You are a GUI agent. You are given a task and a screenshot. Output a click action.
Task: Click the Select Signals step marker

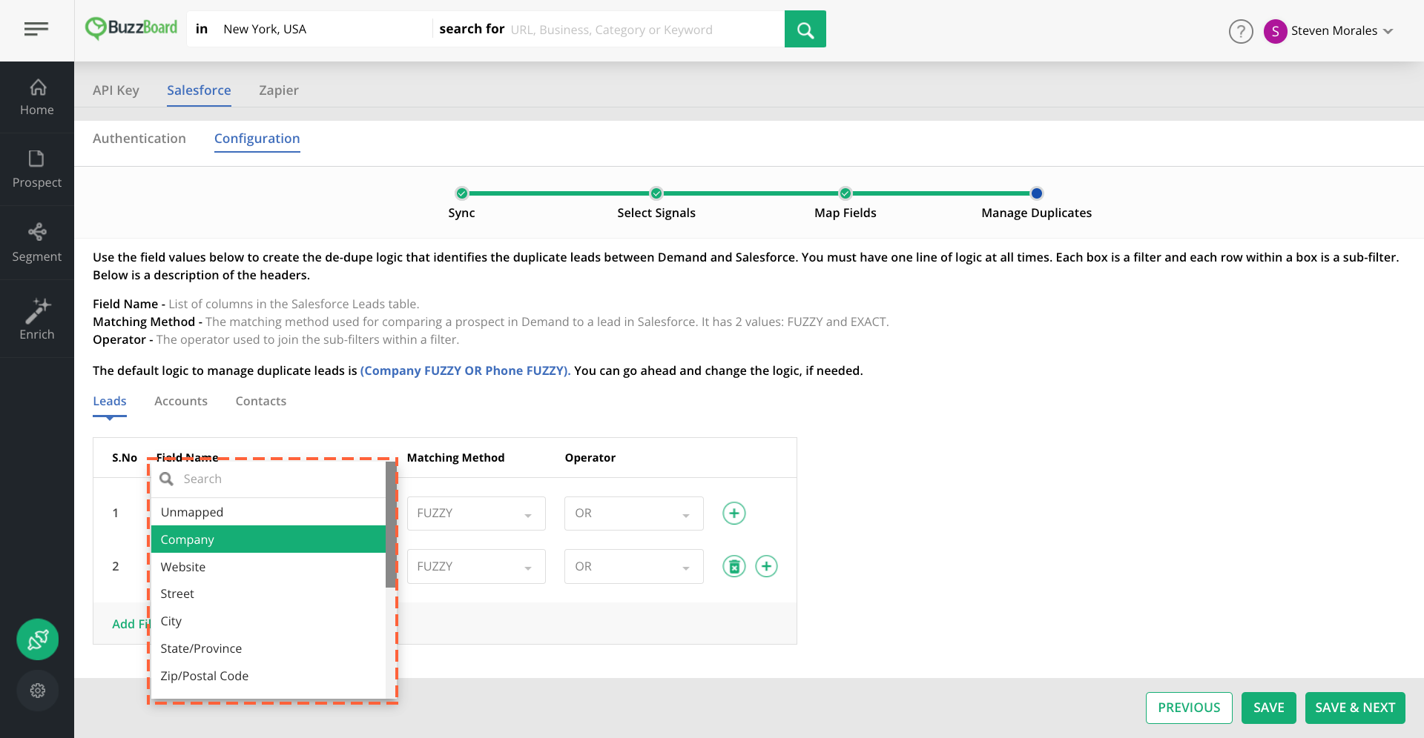[656, 193]
